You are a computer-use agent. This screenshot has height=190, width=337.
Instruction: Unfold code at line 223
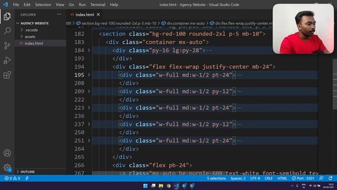[89, 108]
